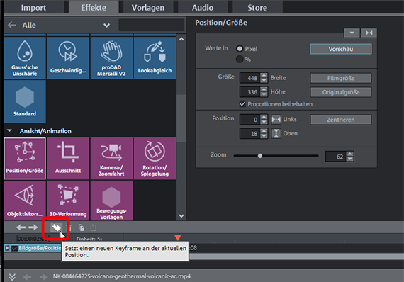The image size is (404, 282).
Task: Click the Links position value field
Action: pyautogui.click(x=249, y=120)
